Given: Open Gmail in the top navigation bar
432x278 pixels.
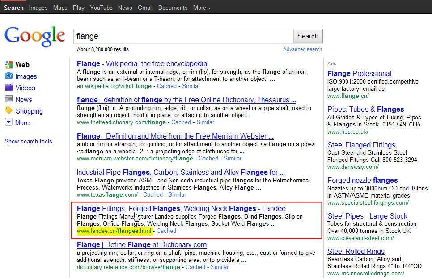Looking at the screenshot, I should coord(145,8).
